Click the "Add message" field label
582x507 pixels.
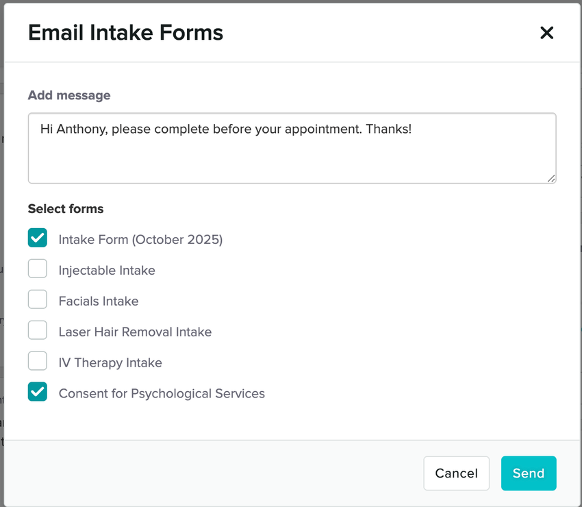coord(69,96)
